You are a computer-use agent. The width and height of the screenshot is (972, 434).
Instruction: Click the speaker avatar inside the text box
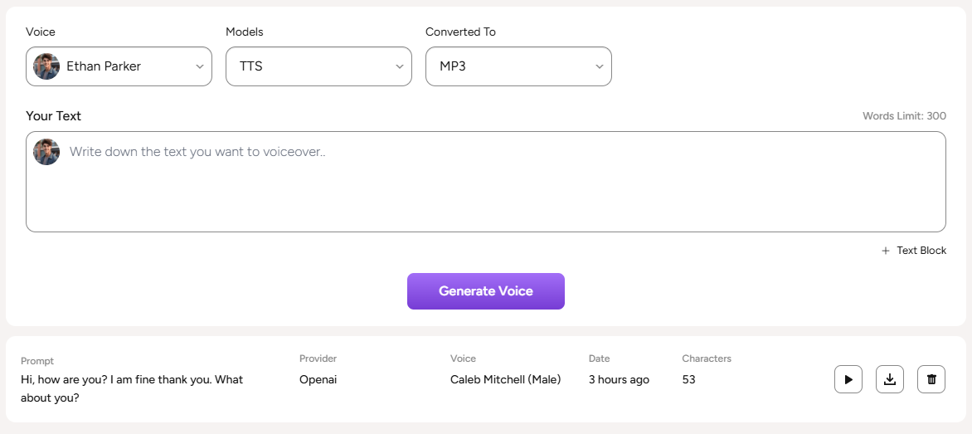click(46, 152)
